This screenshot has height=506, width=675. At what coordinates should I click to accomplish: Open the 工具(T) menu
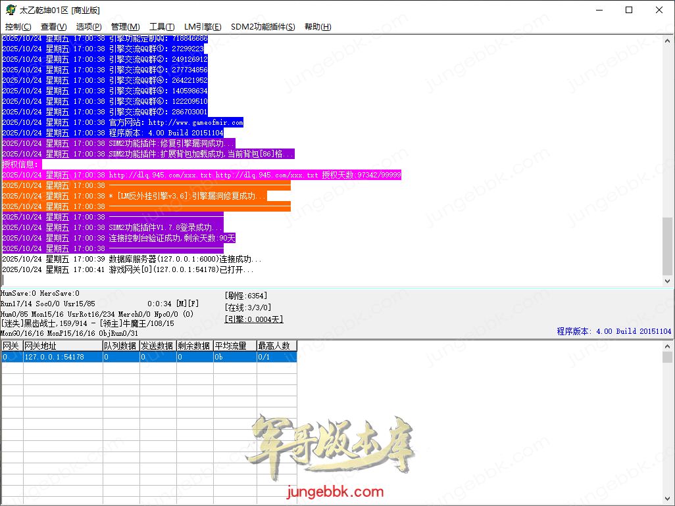[162, 27]
